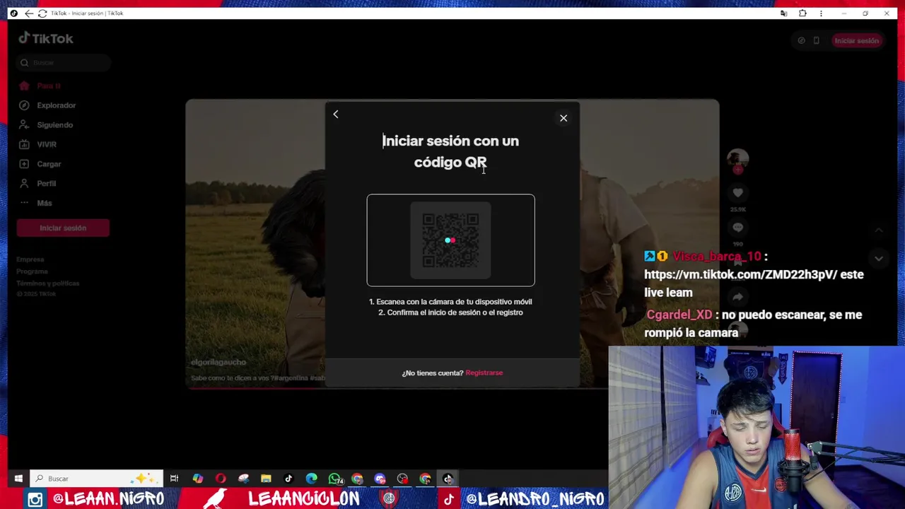Click the sidebar Iniciar sesión button
Image resolution: width=905 pixels, height=509 pixels.
click(x=63, y=228)
